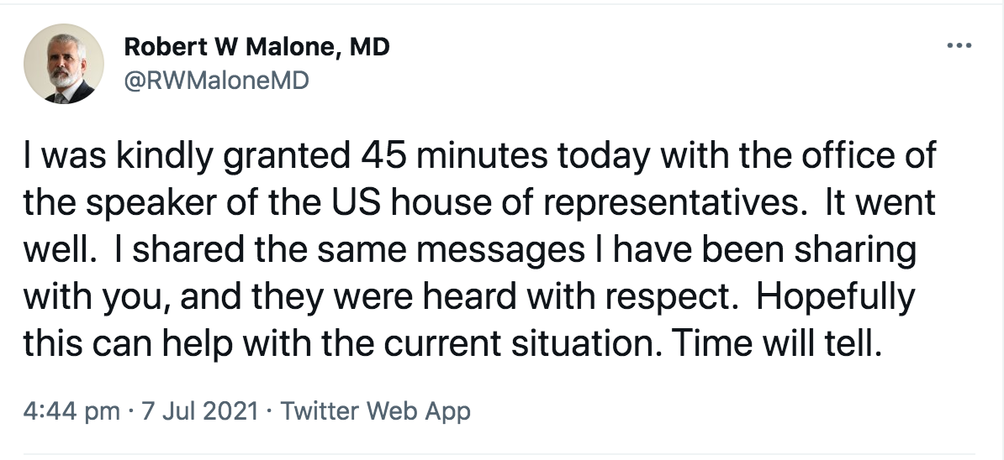This screenshot has height=460, width=1004.
Task: Click the @RWMaloneMD handle
Action: [x=216, y=81]
